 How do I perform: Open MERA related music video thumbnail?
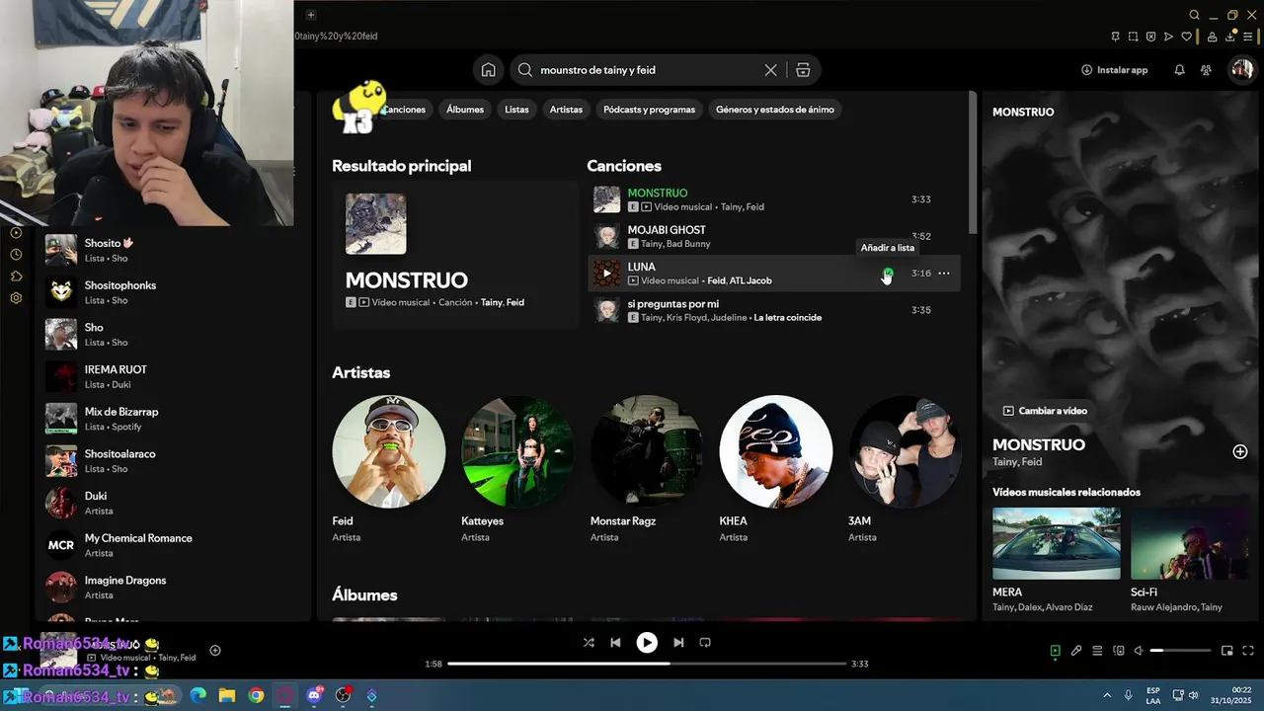click(1057, 543)
